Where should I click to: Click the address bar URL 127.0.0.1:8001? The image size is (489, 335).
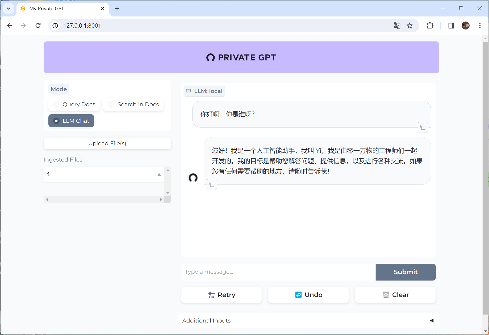(82, 26)
